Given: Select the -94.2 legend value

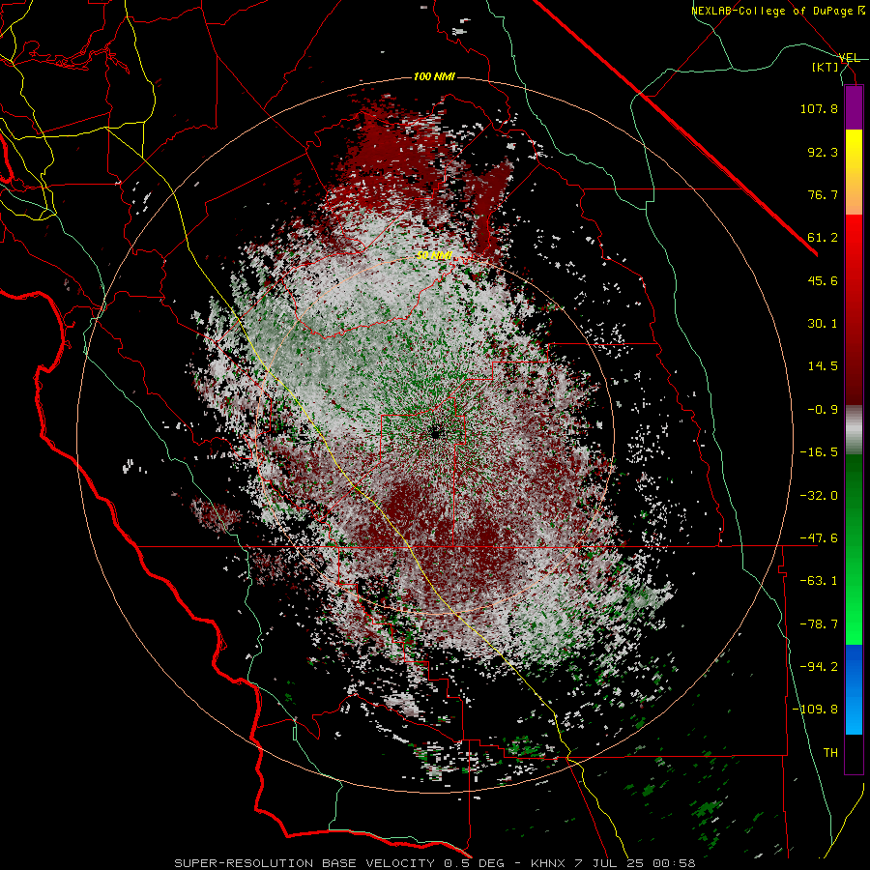Looking at the screenshot, I should pos(819,667).
